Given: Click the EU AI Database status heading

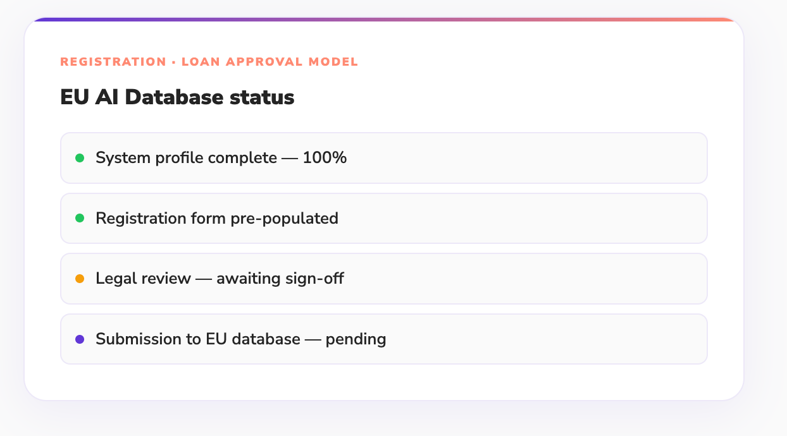Looking at the screenshot, I should point(177,97).
